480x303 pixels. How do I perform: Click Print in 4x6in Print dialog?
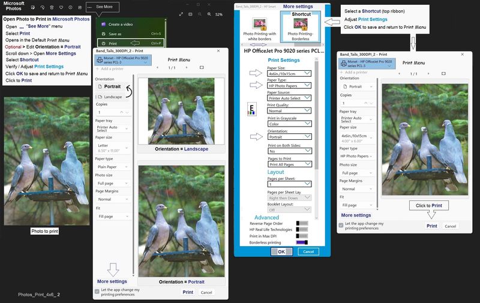coord(432,226)
